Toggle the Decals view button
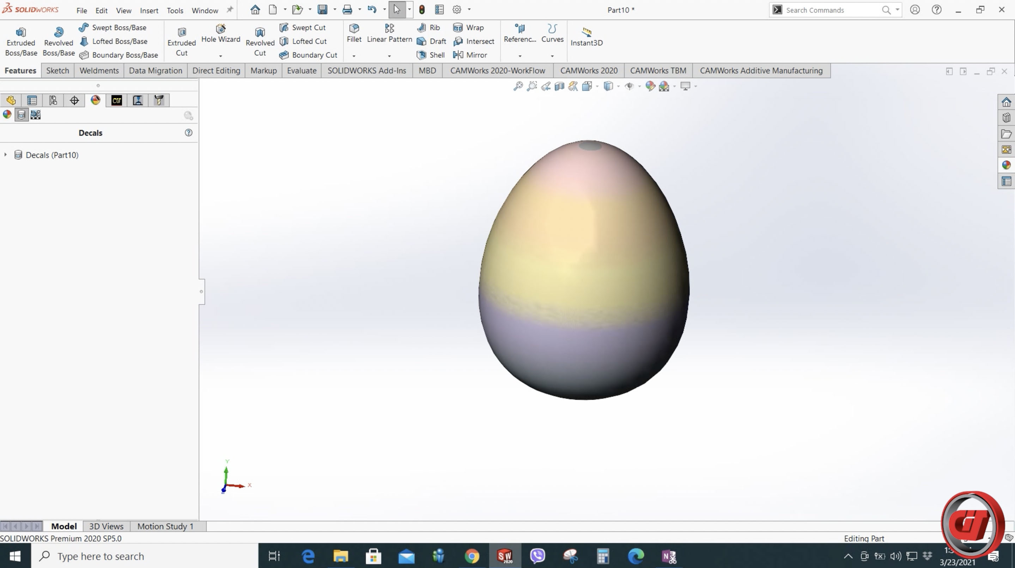Viewport: 1015px width, 568px height. 21,115
